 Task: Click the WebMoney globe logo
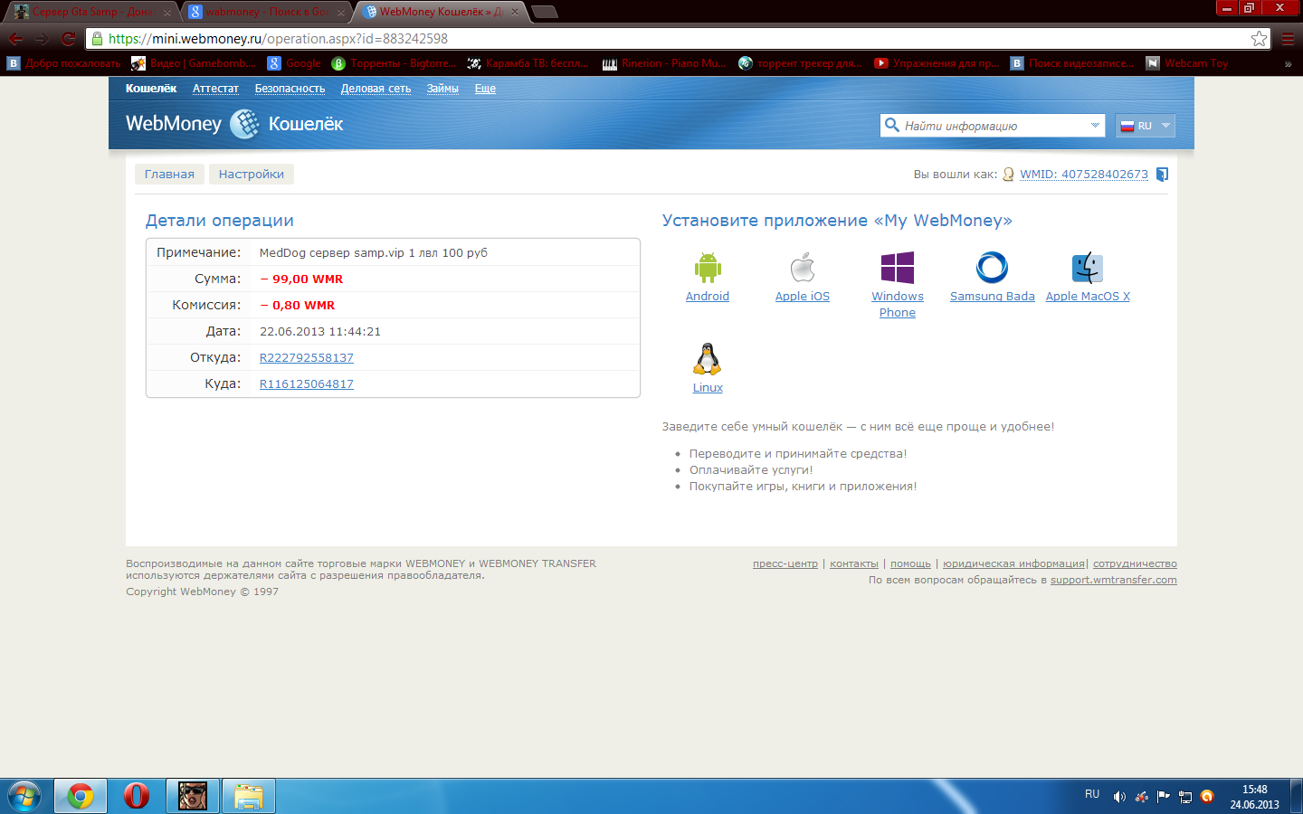click(x=244, y=124)
